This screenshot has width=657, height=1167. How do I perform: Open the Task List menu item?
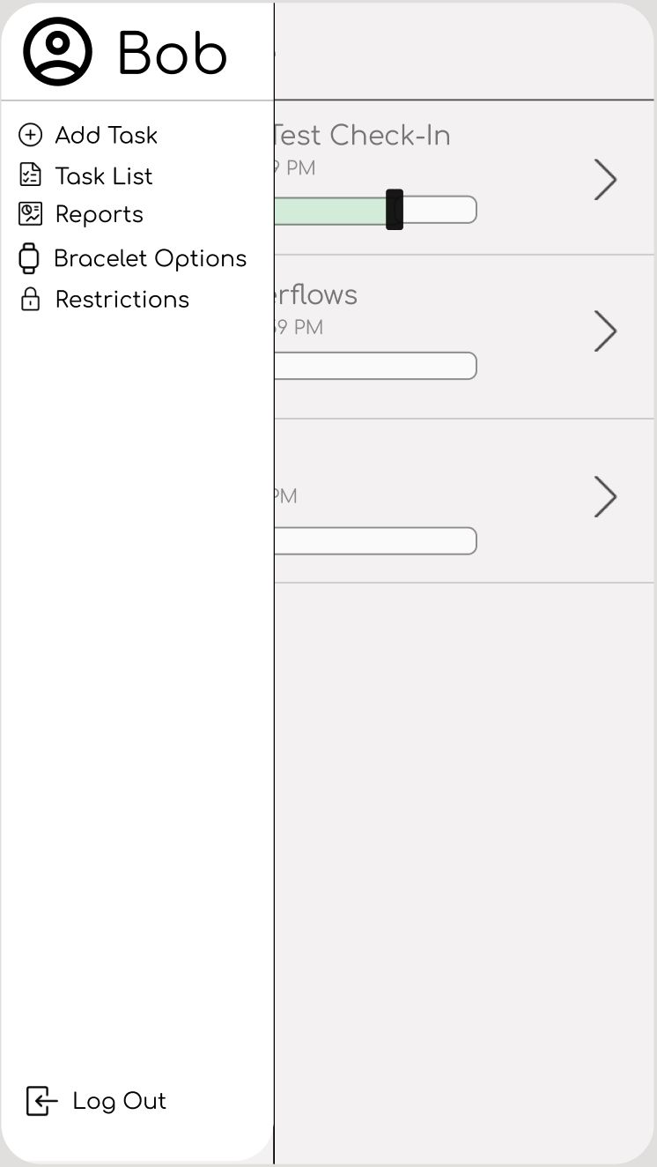click(104, 176)
